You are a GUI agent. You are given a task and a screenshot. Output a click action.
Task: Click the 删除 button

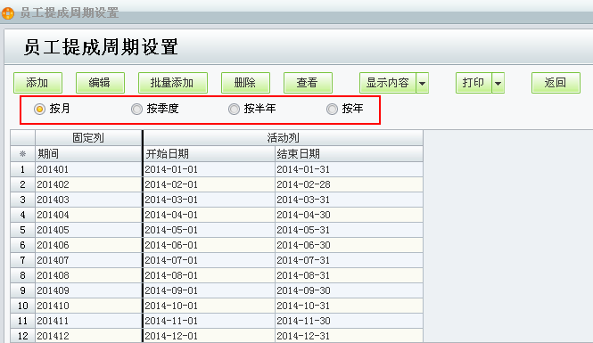[x=245, y=83]
